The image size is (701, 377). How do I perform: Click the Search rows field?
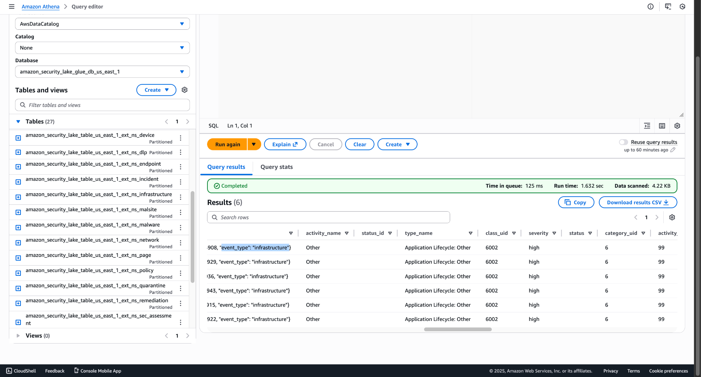click(x=328, y=217)
